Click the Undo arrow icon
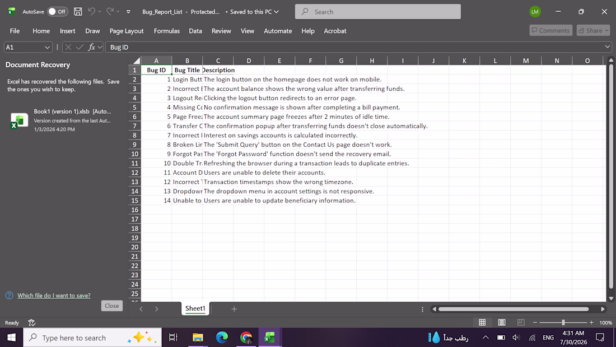 pos(91,12)
